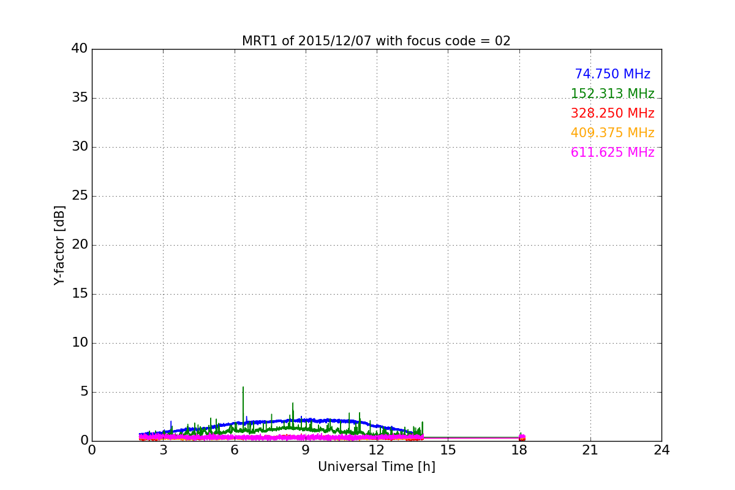Viewport: 735px width, 490px height.
Task: Click the y-axis tick label 35
Action: click(80, 98)
